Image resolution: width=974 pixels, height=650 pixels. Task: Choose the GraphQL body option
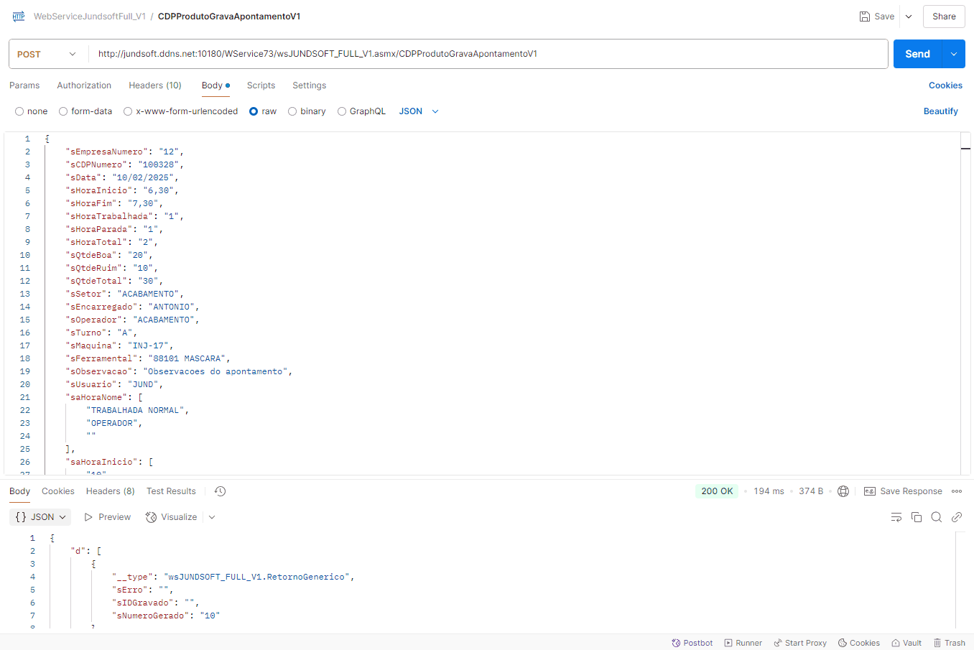pos(342,111)
